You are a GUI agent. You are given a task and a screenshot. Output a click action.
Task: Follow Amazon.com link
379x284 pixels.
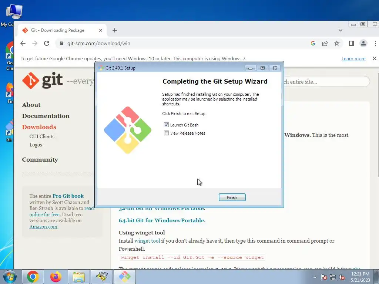pyautogui.click(x=44, y=227)
